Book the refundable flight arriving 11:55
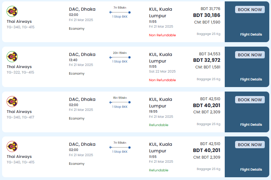The image size is (271, 180). tap(250, 145)
